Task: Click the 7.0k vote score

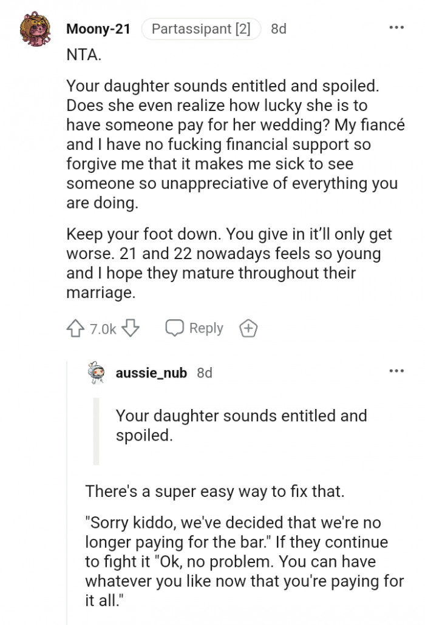Action: point(103,329)
